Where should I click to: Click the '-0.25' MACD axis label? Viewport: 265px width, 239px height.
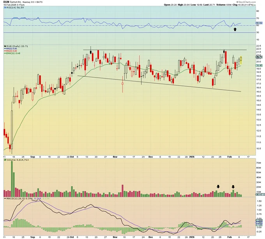259,232
